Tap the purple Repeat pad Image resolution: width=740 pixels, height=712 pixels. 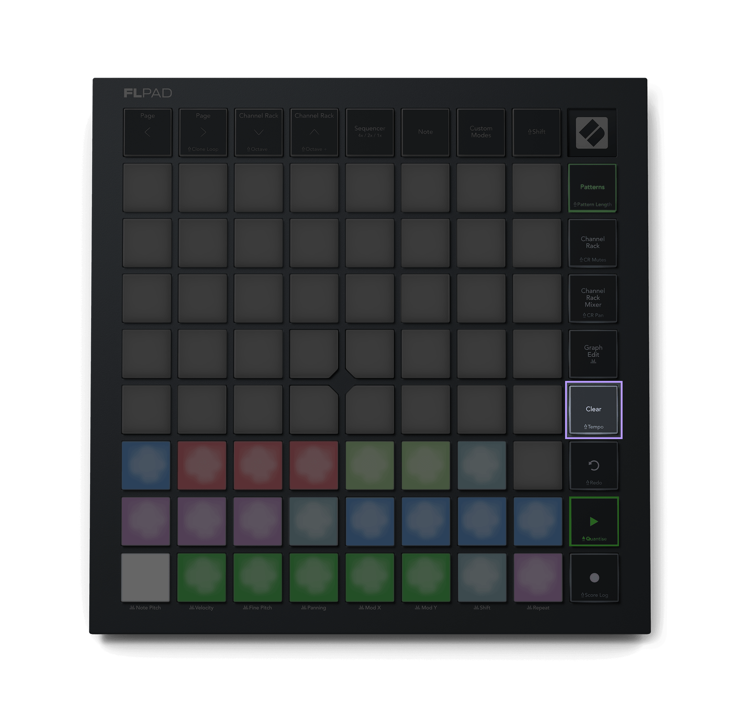[538, 577]
